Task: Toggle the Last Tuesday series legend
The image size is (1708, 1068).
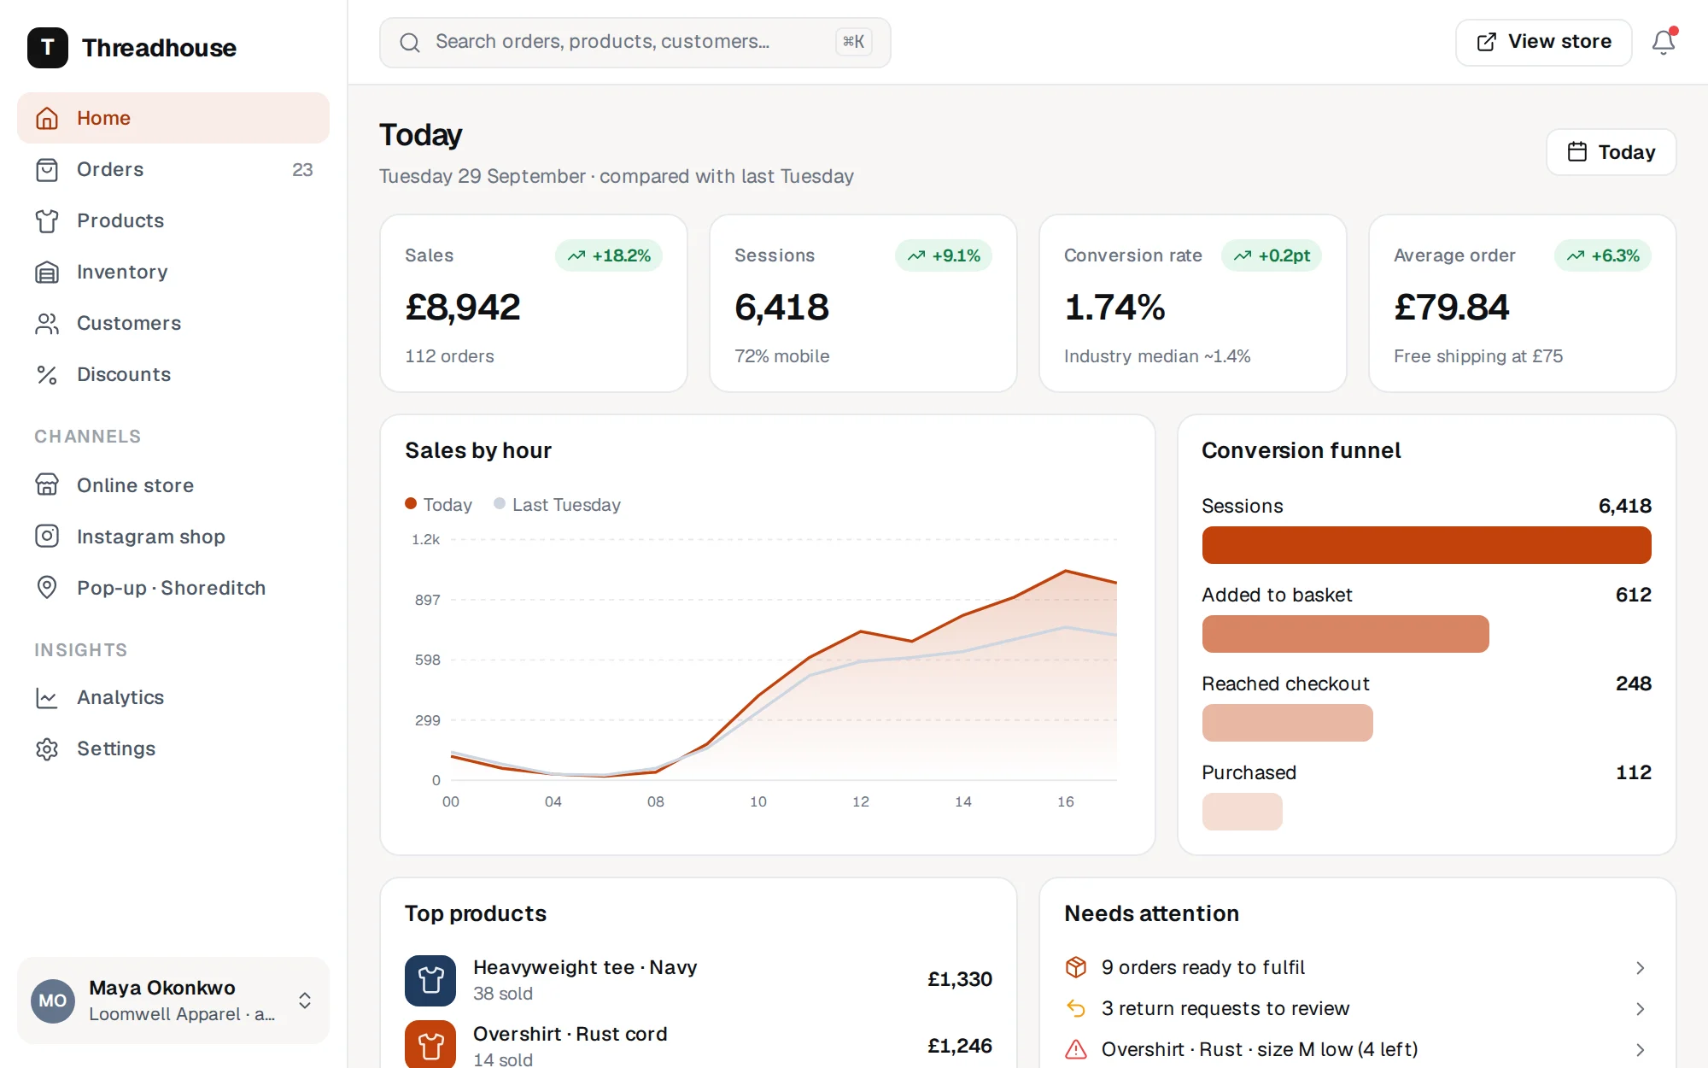Action: pos(557,504)
